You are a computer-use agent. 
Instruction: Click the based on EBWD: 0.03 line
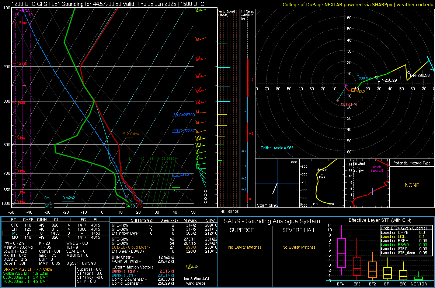tap(404, 245)
